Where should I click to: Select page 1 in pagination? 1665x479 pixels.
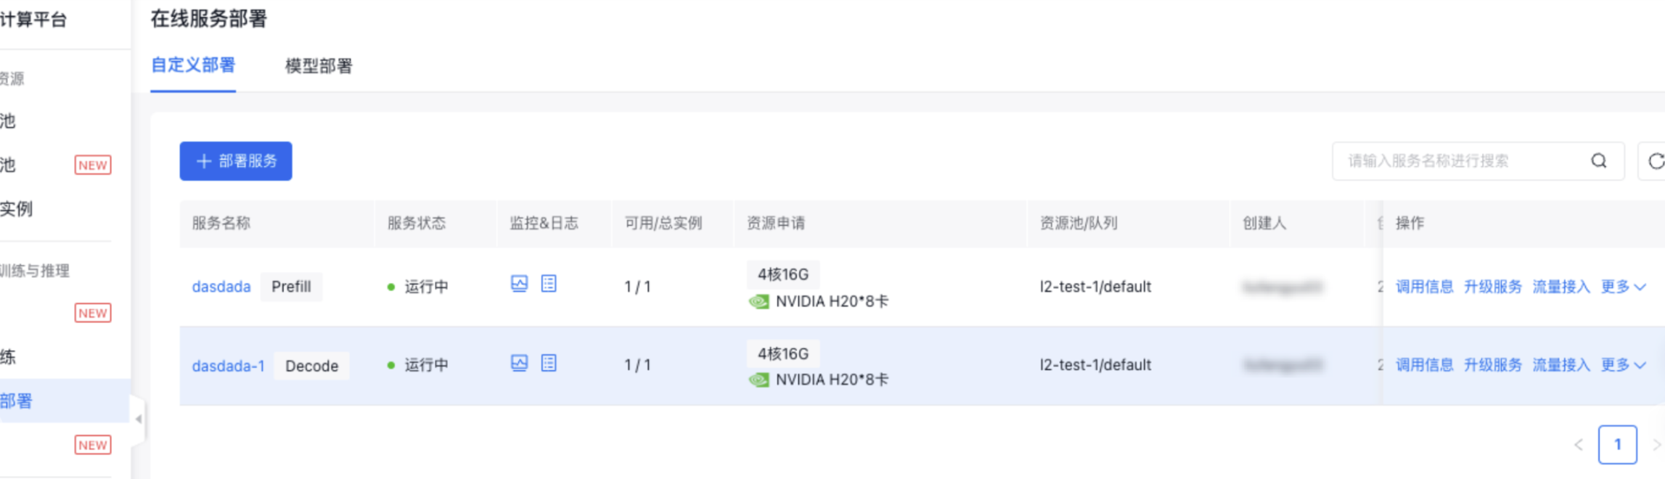1617,445
